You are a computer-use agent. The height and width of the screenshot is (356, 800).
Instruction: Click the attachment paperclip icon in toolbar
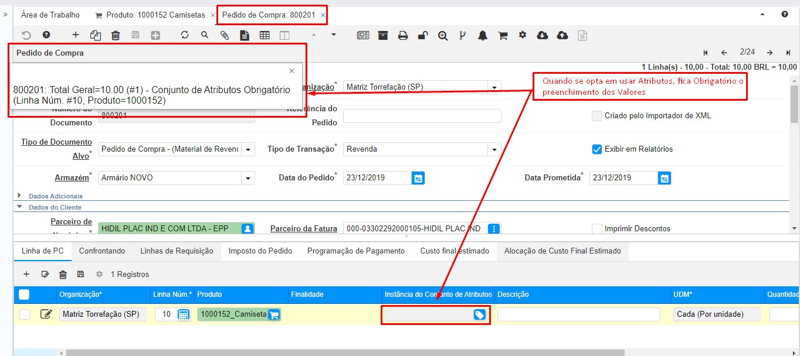coord(224,35)
